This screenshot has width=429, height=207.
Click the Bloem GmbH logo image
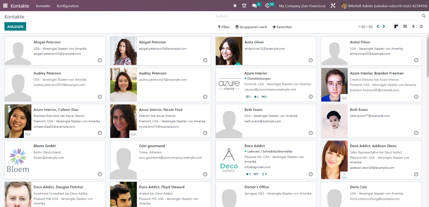click(x=18, y=160)
